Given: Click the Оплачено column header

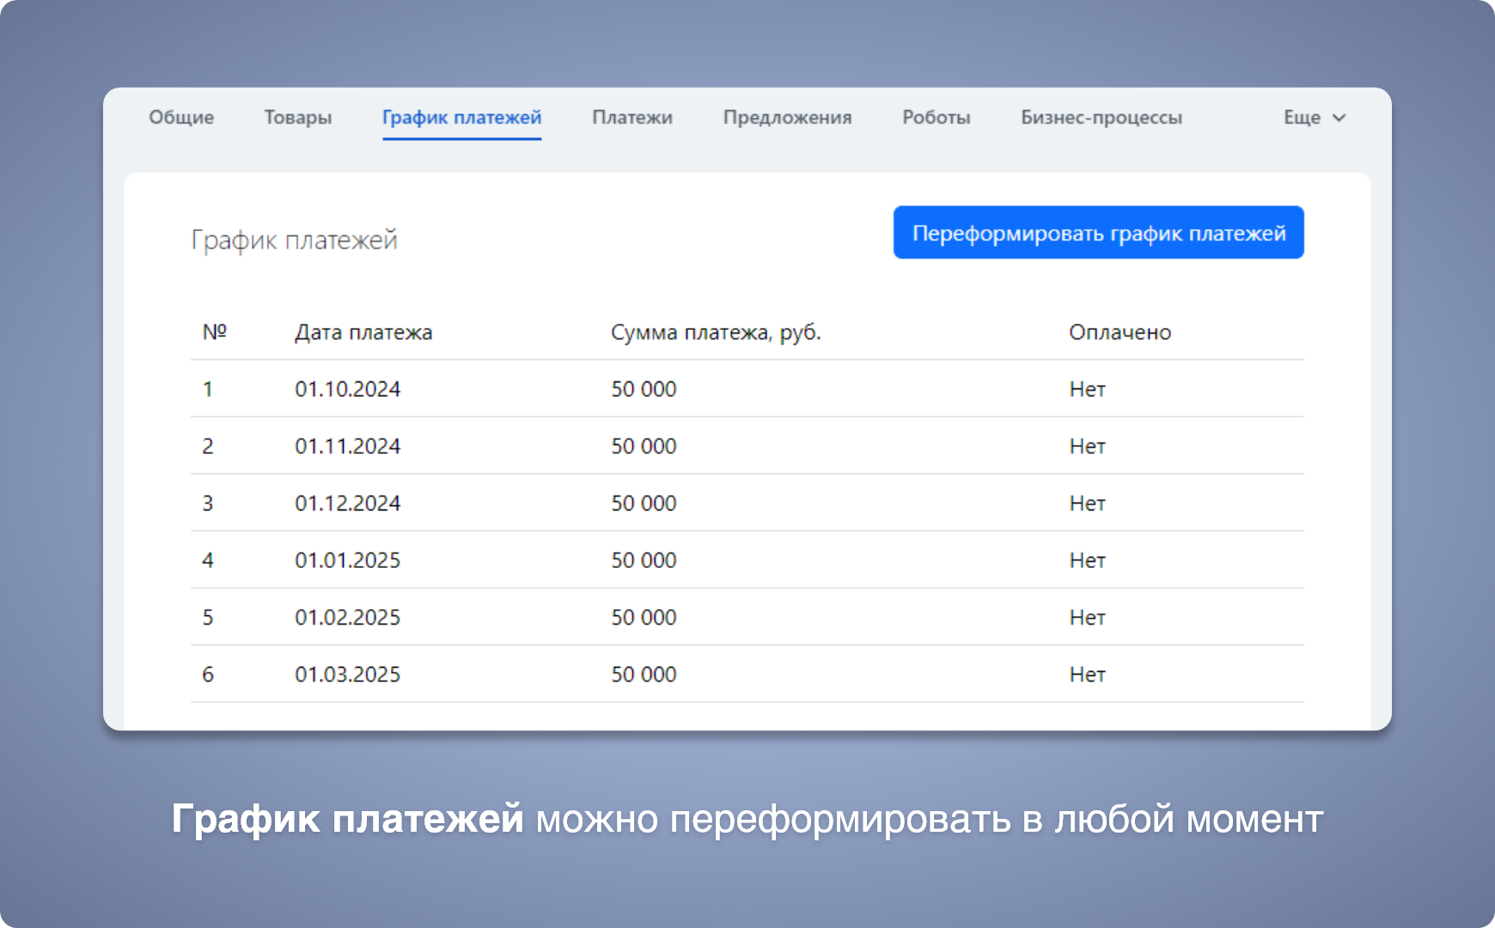Looking at the screenshot, I should pyautogui.click(x=1120, y=333).
